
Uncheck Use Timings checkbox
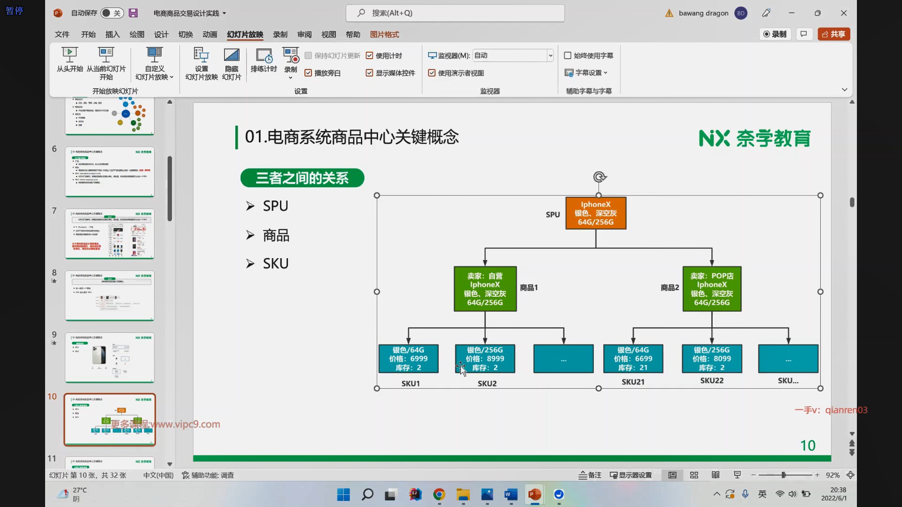click(369, 55)
